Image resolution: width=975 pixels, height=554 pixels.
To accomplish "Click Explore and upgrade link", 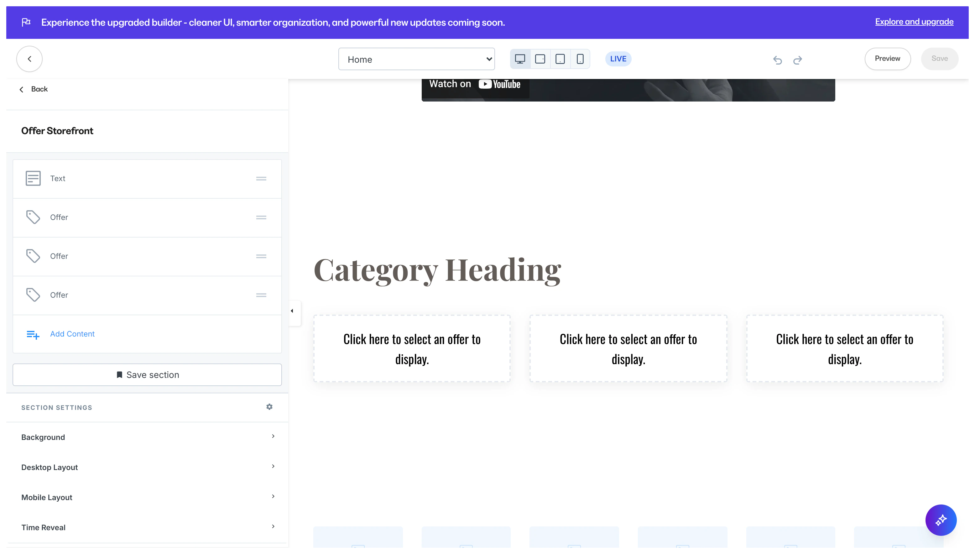I will [x=914, y=22].
